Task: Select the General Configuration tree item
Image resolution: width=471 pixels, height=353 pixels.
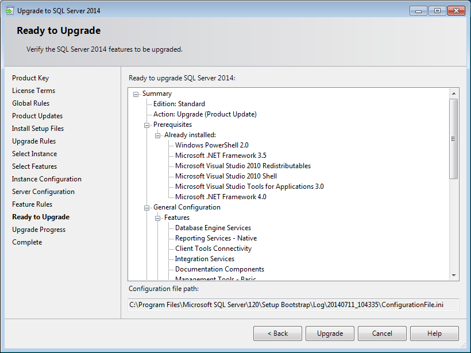Action: point(187,207)
